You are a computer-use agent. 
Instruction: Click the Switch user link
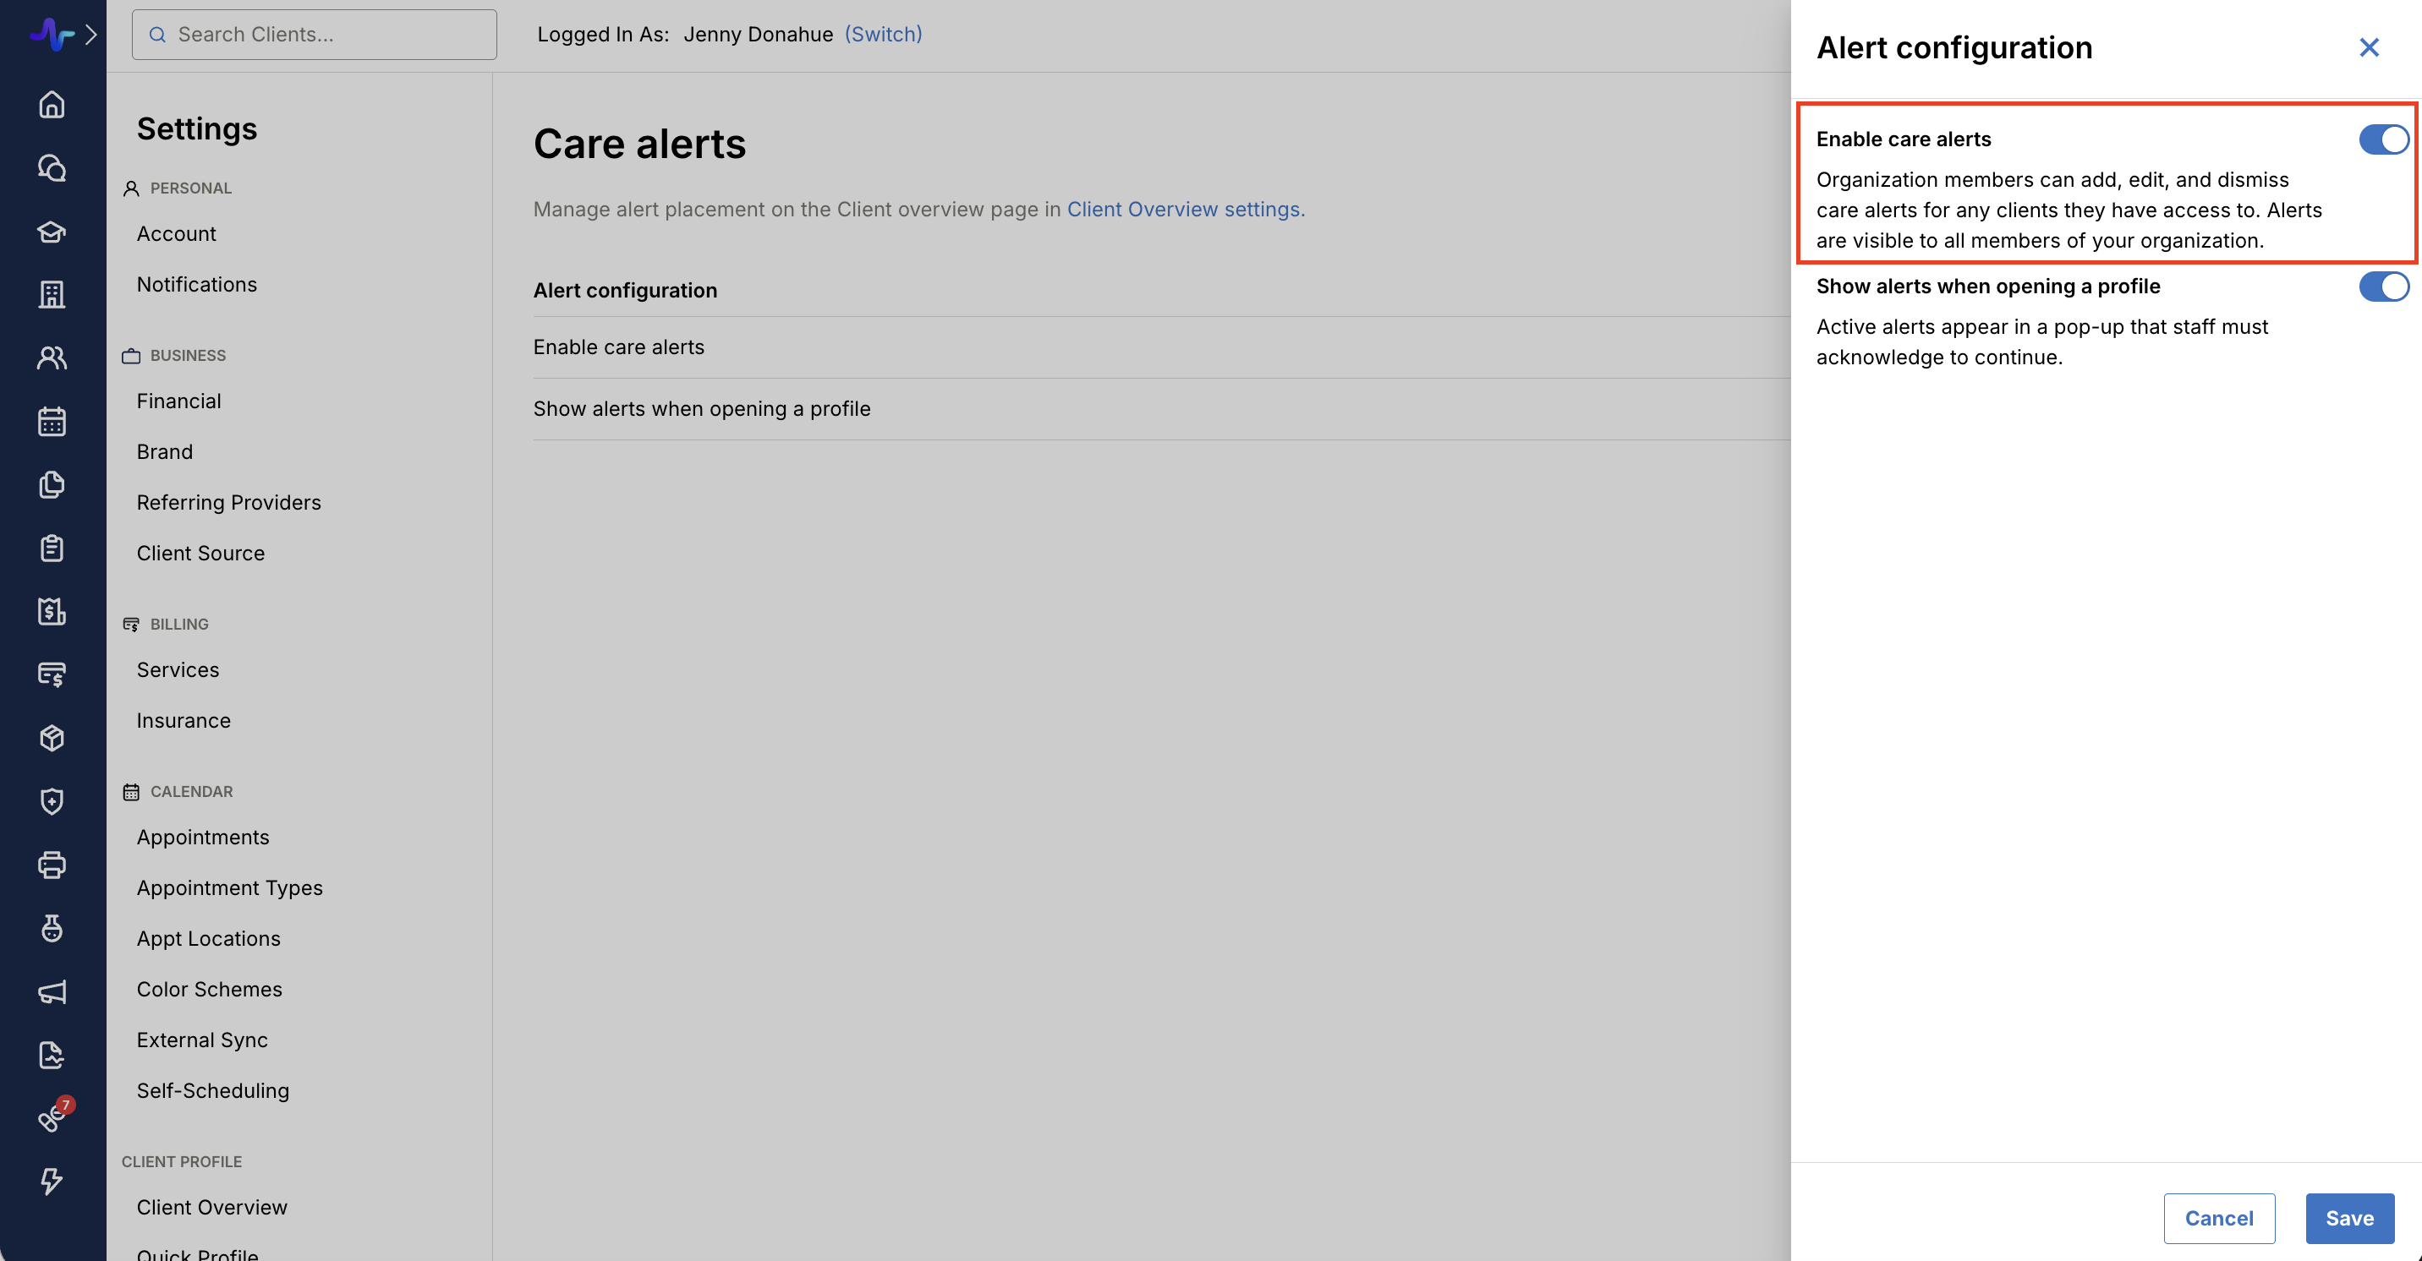[883, 35]
